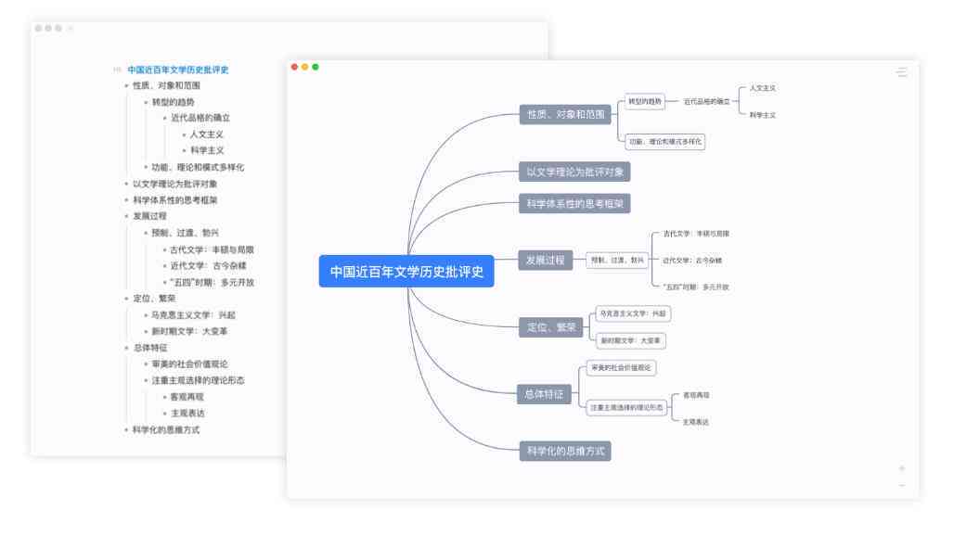Click mind map leaf "五四"时期:多元开放
The height and width of the screenshot is (536, 954).
(x=695, y=287)
